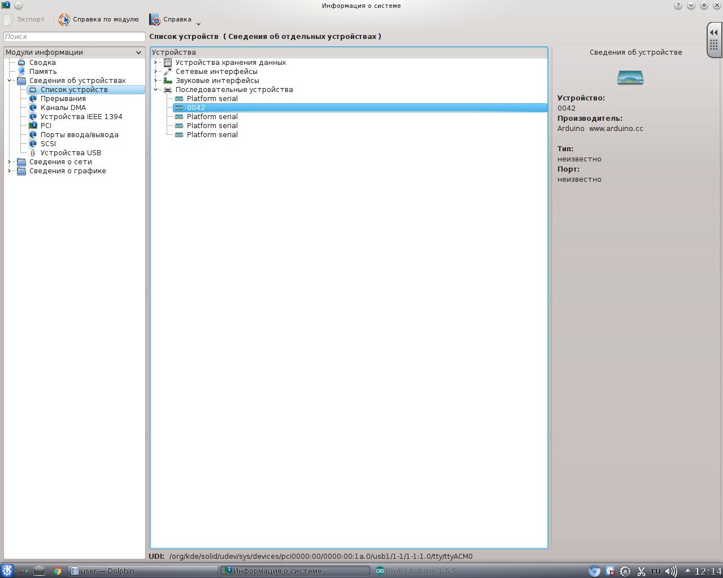Select the Сводка module
This screenshot has height=578, width=723.
pos(42,63)
